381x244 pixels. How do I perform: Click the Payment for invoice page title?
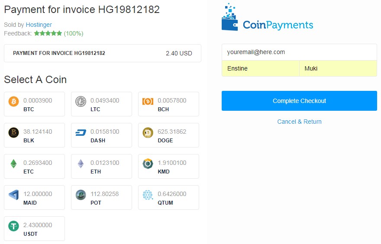tap(82, 10)
